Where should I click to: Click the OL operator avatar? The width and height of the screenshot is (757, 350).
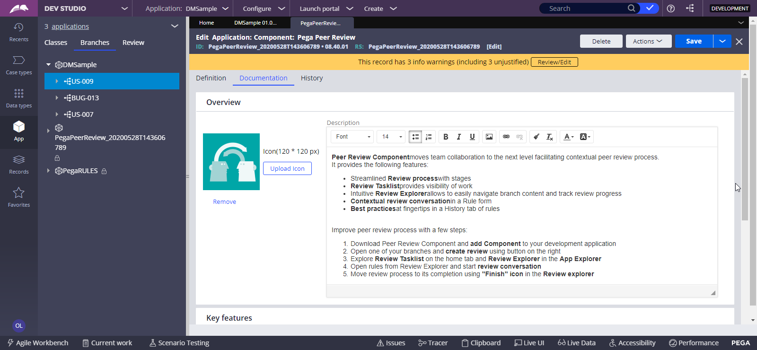[19, 325]
